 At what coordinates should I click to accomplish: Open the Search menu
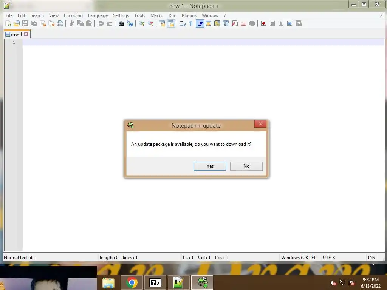click(37, 15)
